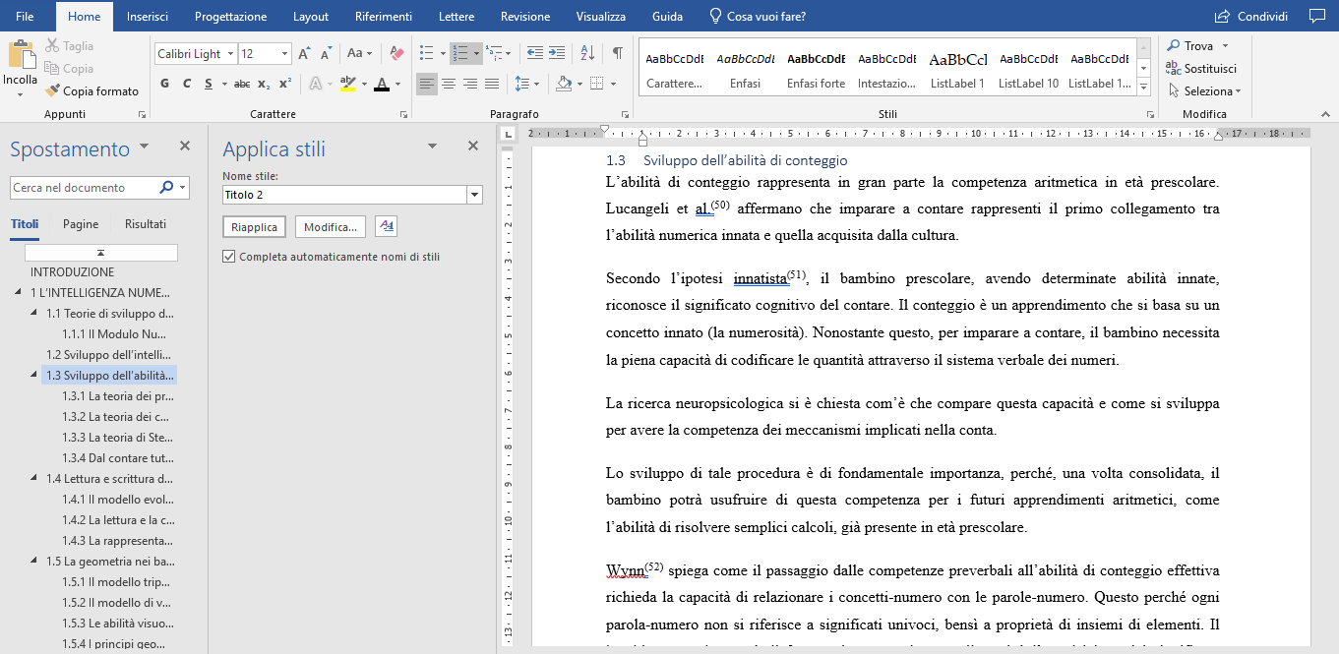The image size is (1339, 654).
Task: Click the bulleted list icon
Action: click(x=426, y=53)
